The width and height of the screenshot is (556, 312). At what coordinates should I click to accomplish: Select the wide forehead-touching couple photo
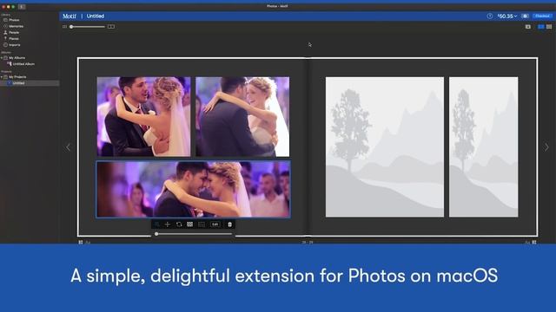click(x=193, y=189)
